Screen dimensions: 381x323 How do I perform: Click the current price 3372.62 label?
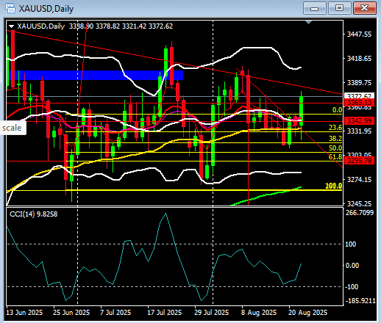[359, 95]
